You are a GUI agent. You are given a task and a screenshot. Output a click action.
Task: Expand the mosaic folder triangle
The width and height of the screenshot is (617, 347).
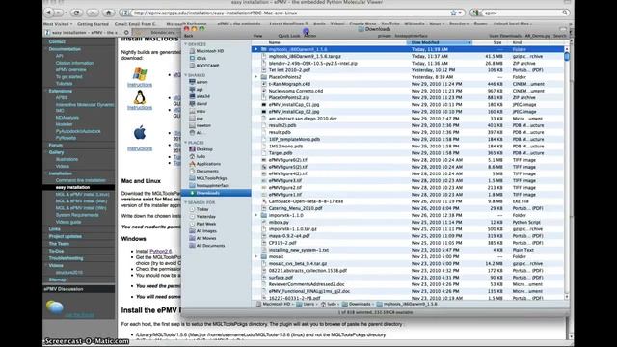[x=255, y=256]
